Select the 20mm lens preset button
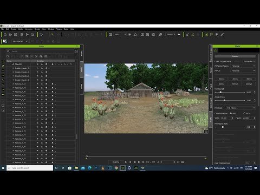 point(221,79)
